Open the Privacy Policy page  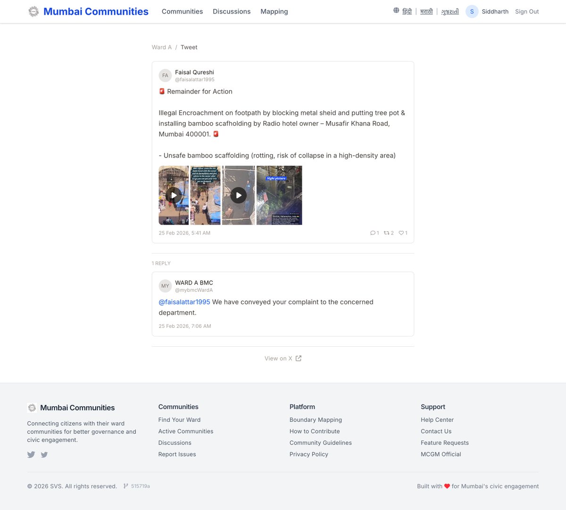click(x=308, y=454)
